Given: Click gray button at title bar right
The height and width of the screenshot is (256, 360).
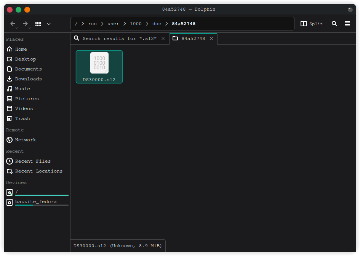Looking at the screenshot, I should 350,10.
